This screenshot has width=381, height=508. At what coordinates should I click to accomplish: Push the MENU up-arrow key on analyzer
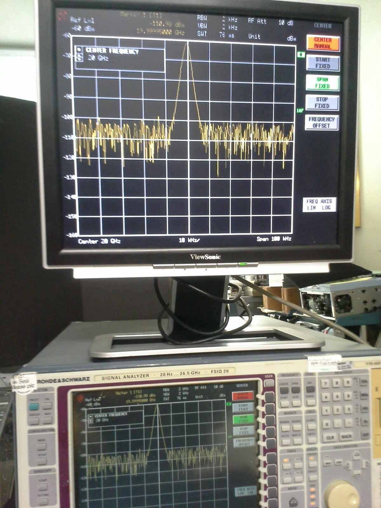click(x=293, y=502)
